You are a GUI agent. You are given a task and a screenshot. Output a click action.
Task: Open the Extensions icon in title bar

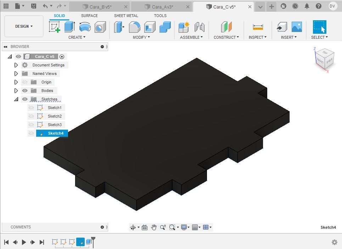[x=283, y=6]
